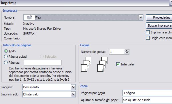Viewport: 172px width, 104px height.
Task: Click the Fax printer icon in Nombre field
Action: click(29, 17)
